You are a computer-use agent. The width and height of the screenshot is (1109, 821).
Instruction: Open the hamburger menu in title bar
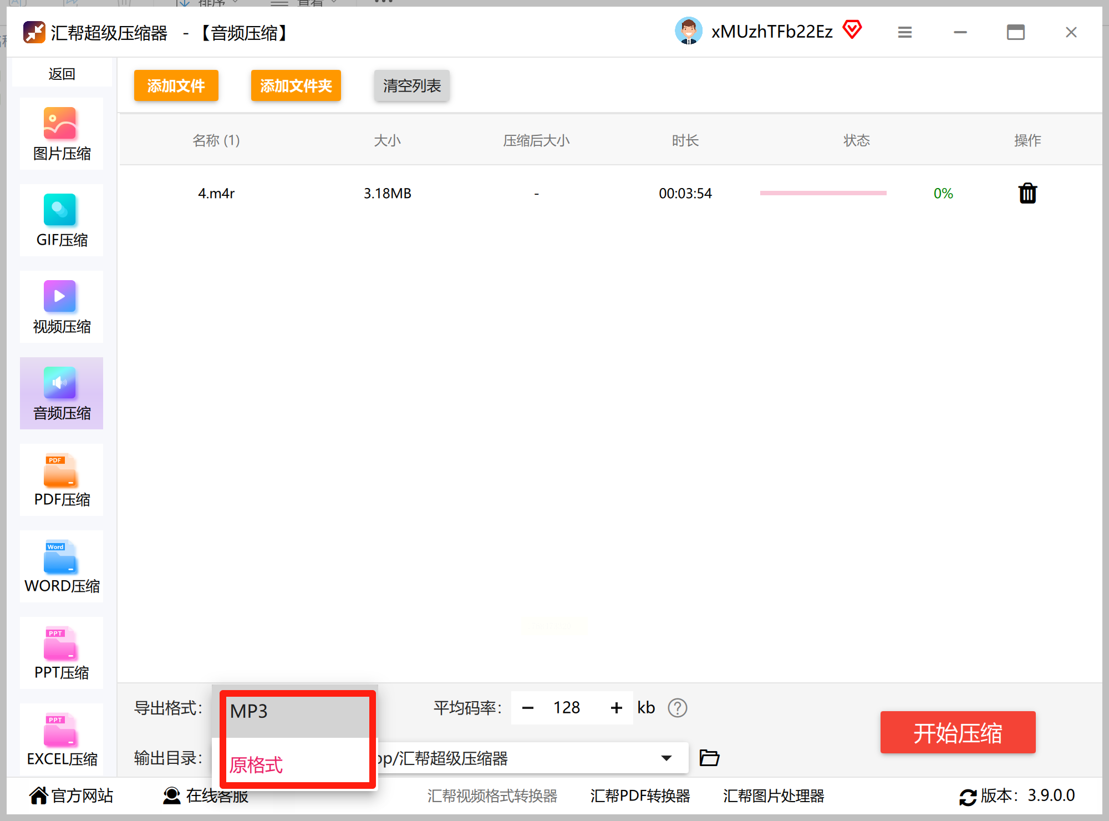pyautogui.click(x=905, y=33)
